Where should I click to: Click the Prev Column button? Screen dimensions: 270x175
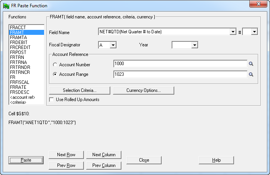point(103,165)
